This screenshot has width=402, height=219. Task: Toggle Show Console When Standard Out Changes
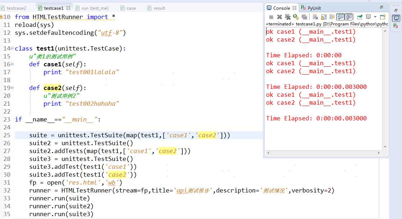pyautogui.click(x=341, y=17)
